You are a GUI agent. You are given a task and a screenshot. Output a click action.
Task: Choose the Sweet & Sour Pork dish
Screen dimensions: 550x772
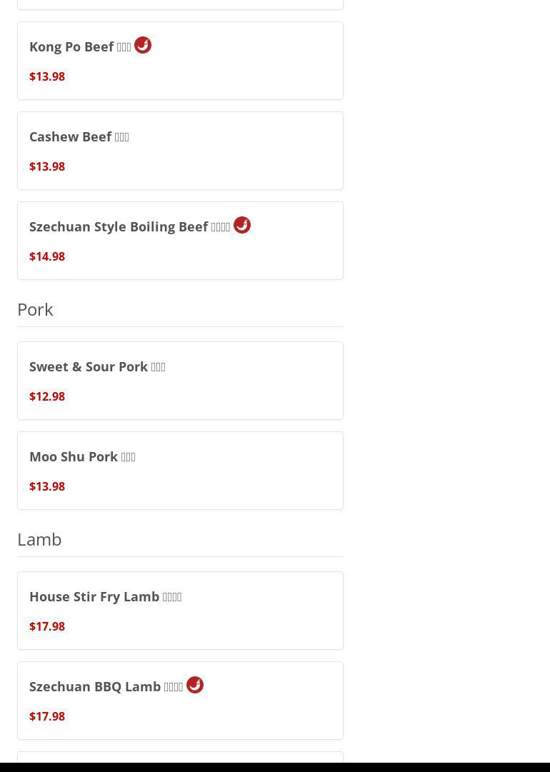[x=97, y=366]
